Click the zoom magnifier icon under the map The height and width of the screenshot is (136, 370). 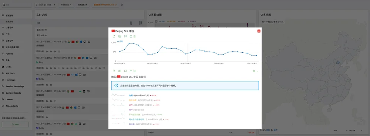click(x=262, y=130)
